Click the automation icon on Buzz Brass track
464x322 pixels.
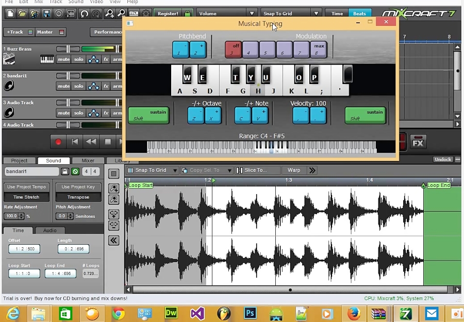pos(93,59)
